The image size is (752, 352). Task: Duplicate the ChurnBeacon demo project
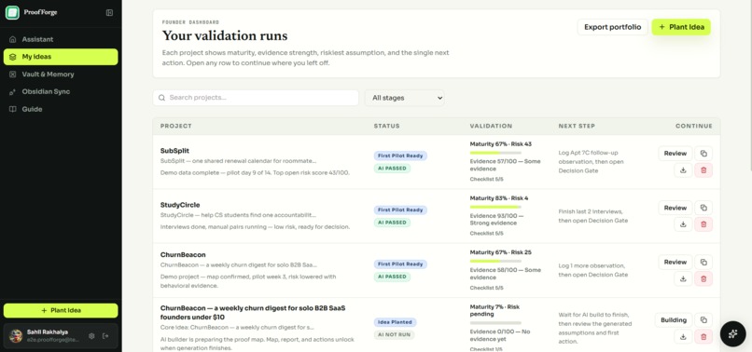(703, 262)
